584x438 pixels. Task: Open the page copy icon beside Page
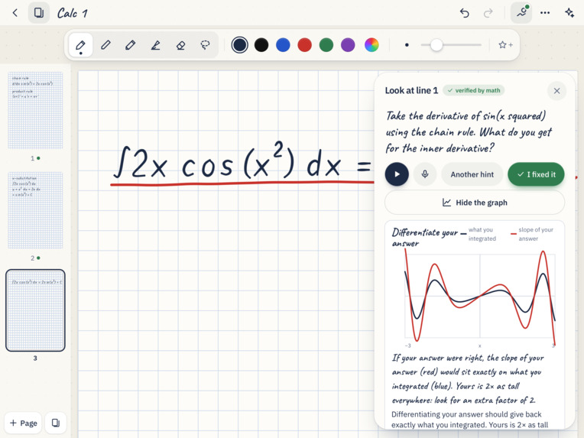(x=56, y=423)
